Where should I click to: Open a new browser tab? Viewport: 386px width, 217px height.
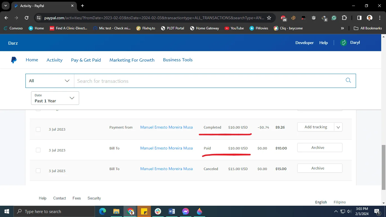tap(83, 6)
